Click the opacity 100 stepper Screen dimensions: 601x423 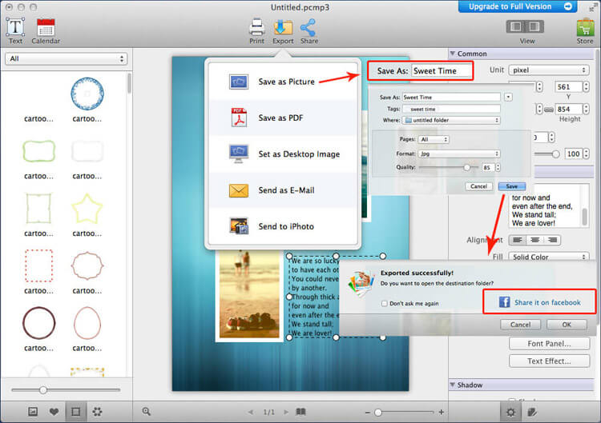tap(586, 154)
